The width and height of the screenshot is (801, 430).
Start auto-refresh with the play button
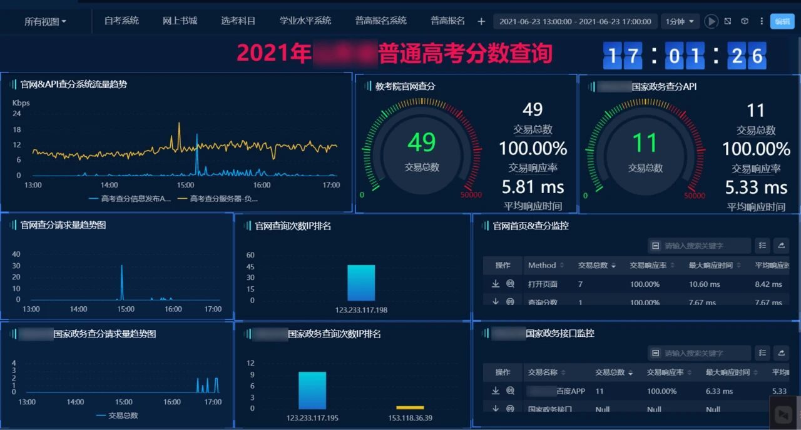pyautogui.click(x=712, y=21)
